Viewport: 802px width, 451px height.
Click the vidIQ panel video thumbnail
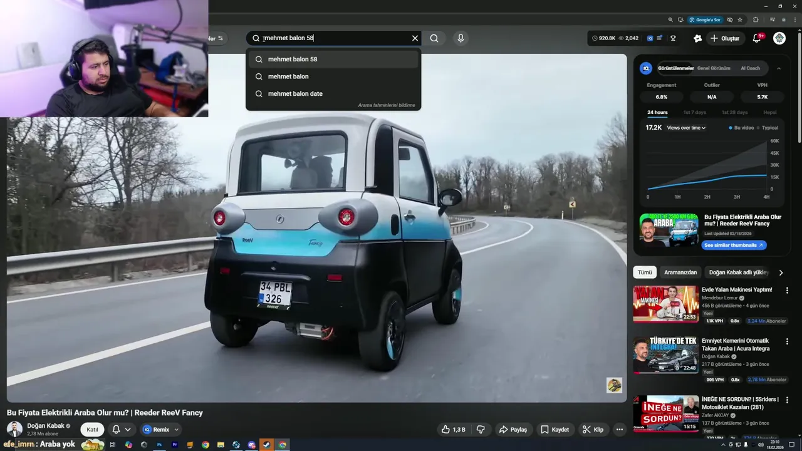pos(669,231)
